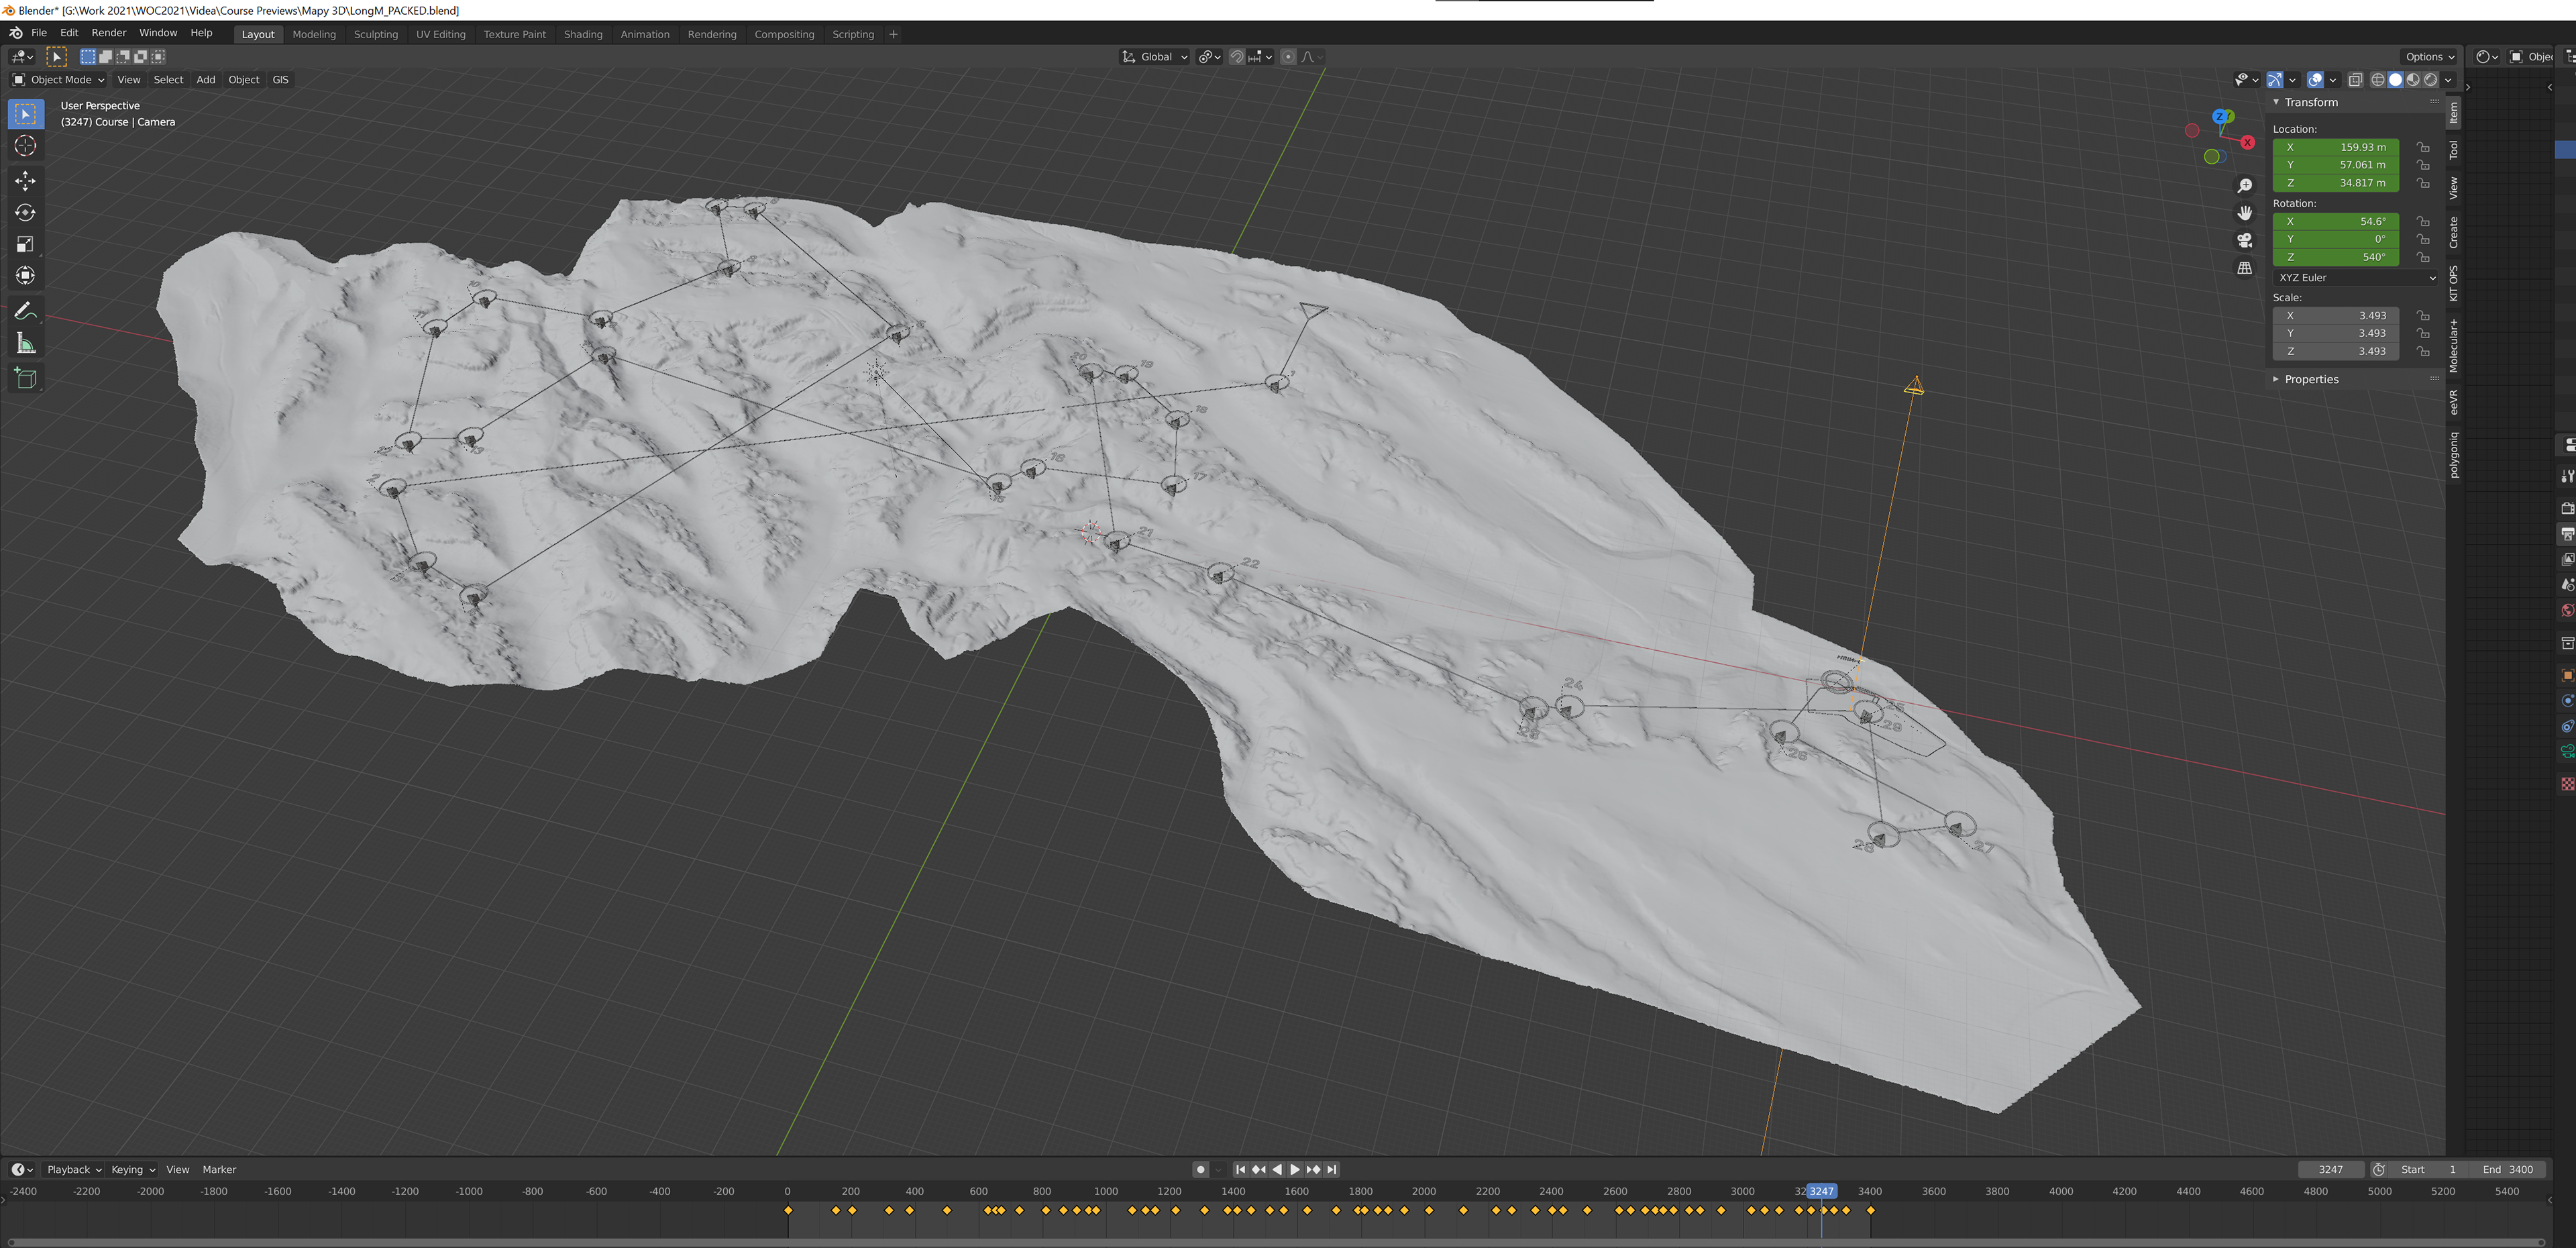The width and height of the screenshot is (2576, 1248).
Task: Click the Annotate pencil tool
Action: point(25,312)
